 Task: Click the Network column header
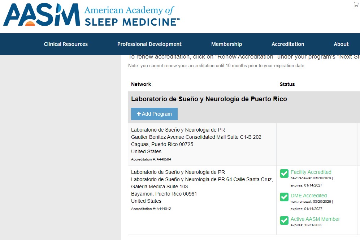pos(141,84)
